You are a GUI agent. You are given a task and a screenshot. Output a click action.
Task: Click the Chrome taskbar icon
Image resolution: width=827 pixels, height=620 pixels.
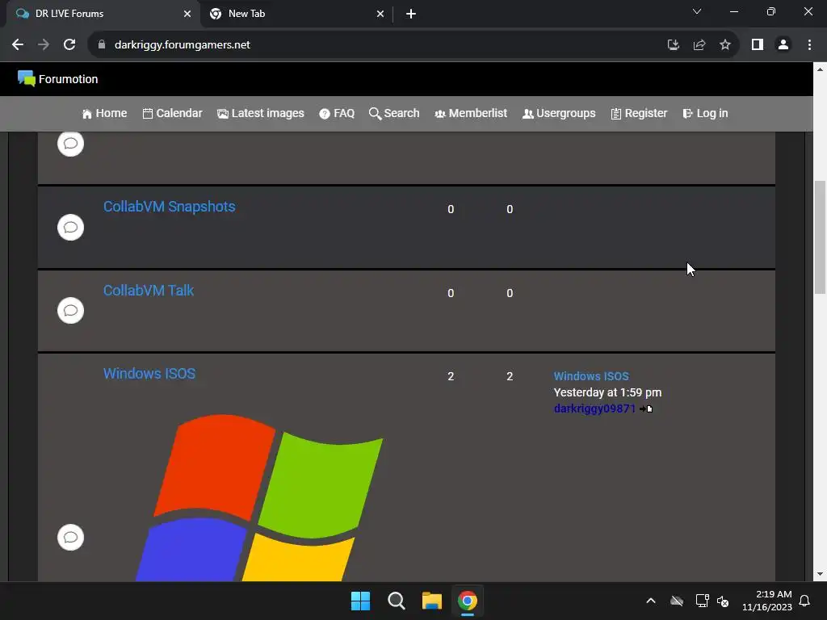point(468,601)
